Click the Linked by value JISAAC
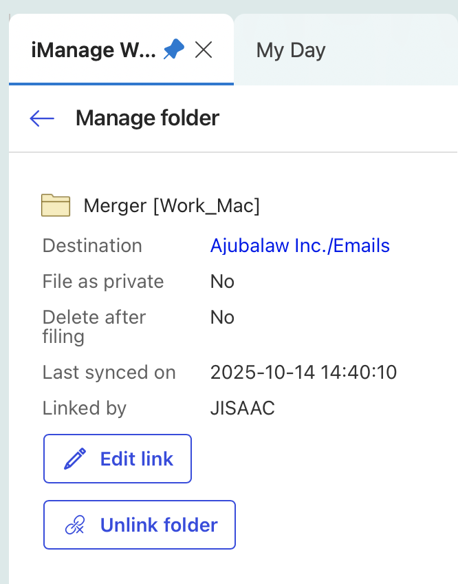 pos(242,408)
